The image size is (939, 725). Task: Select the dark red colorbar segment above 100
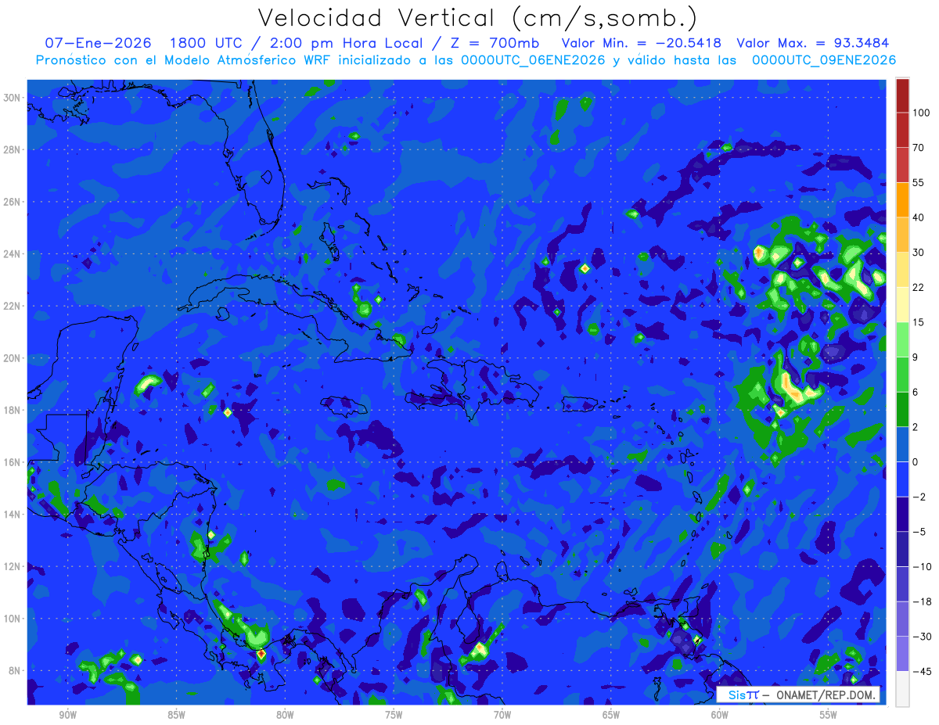tap(902, 95)
